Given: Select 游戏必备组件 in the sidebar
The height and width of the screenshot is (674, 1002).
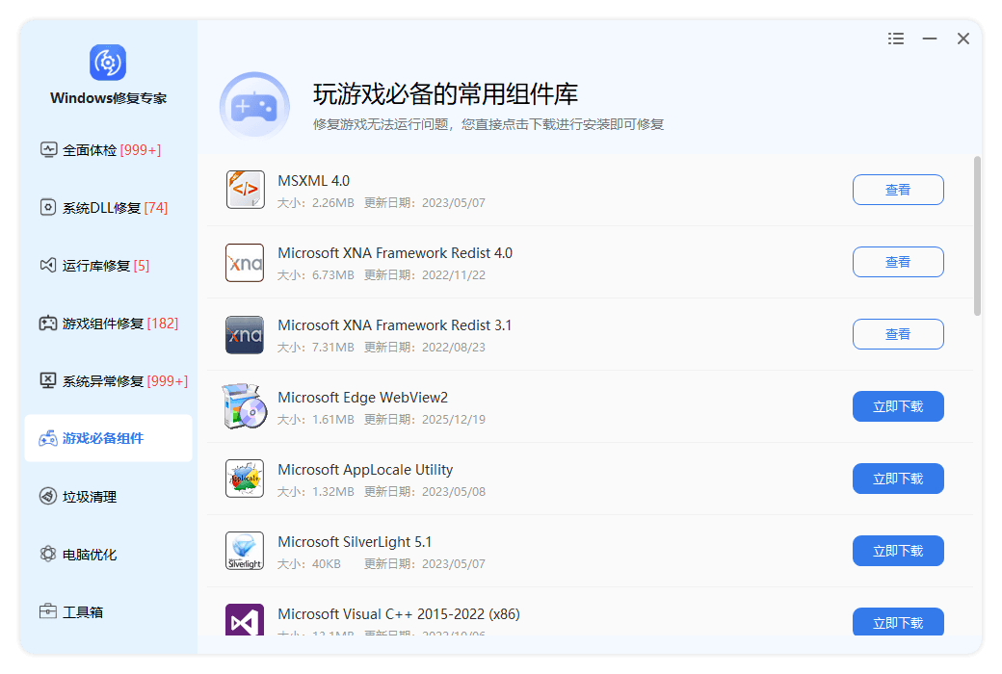Looking at the screenshot, I should click(x=108, y=438).
